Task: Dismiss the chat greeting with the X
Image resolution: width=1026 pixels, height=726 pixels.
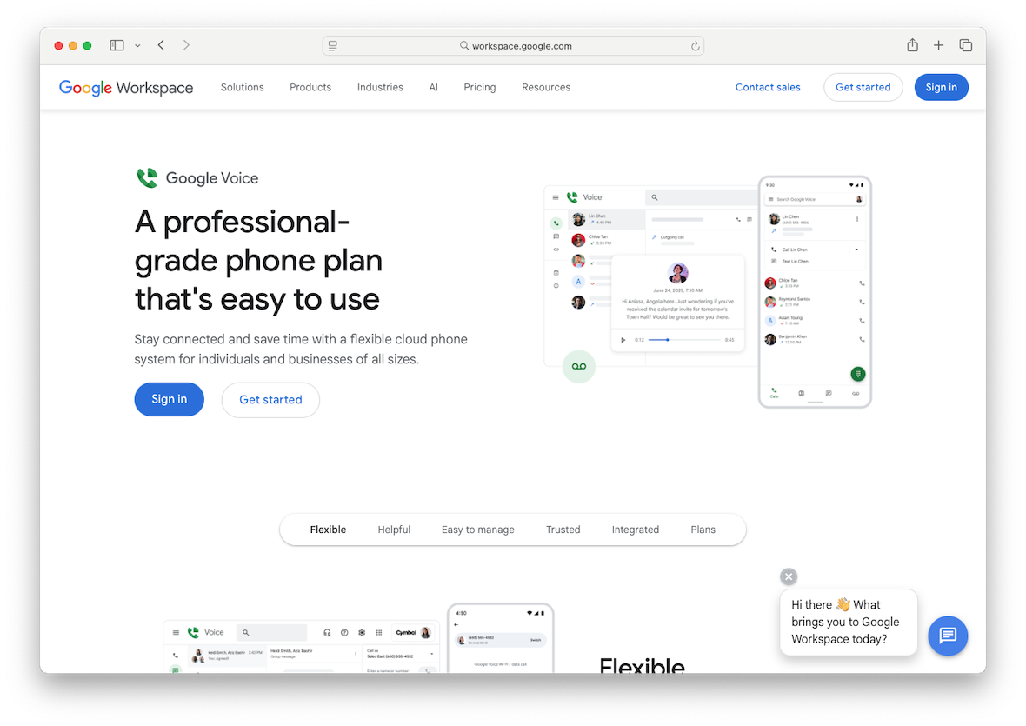Action: [x=789, y=576]
